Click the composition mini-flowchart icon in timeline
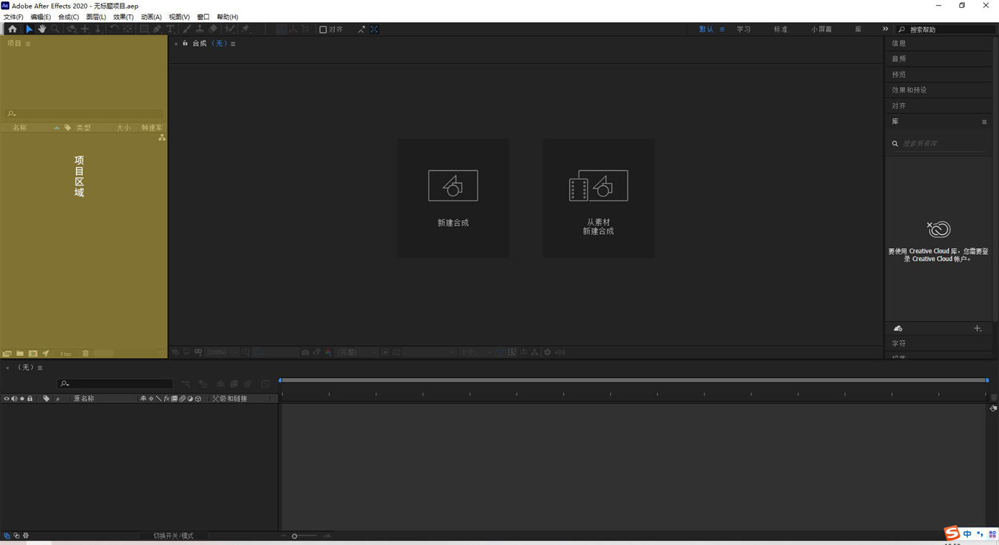 pos(186,384)
